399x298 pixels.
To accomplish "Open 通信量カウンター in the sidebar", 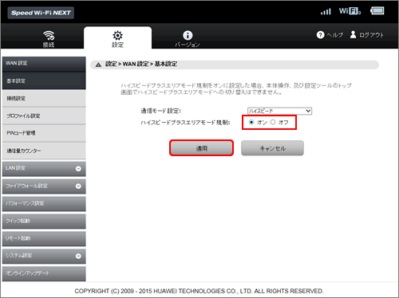I will (44, 151).
